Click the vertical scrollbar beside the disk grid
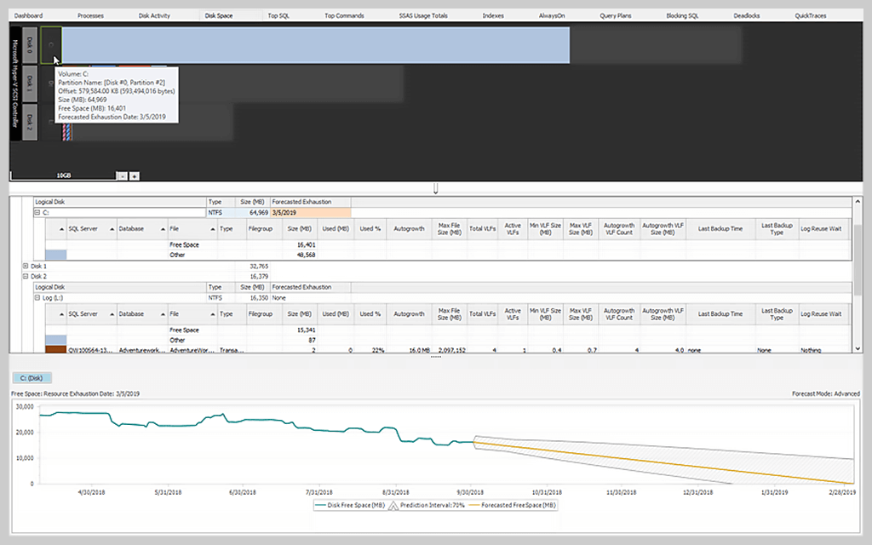This screenshot has width=872, height=545. (x=859, y=255)
